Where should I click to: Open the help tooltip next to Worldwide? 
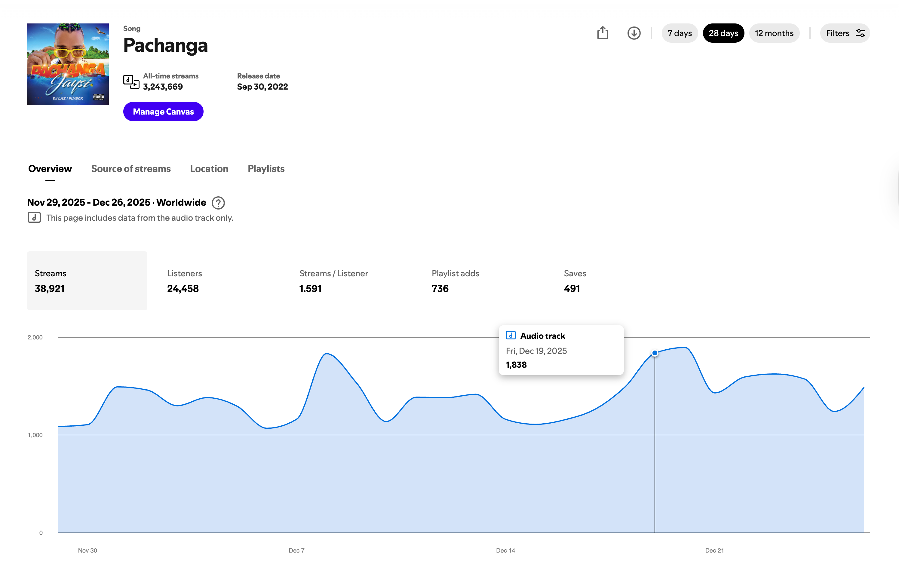click(218, 203)
